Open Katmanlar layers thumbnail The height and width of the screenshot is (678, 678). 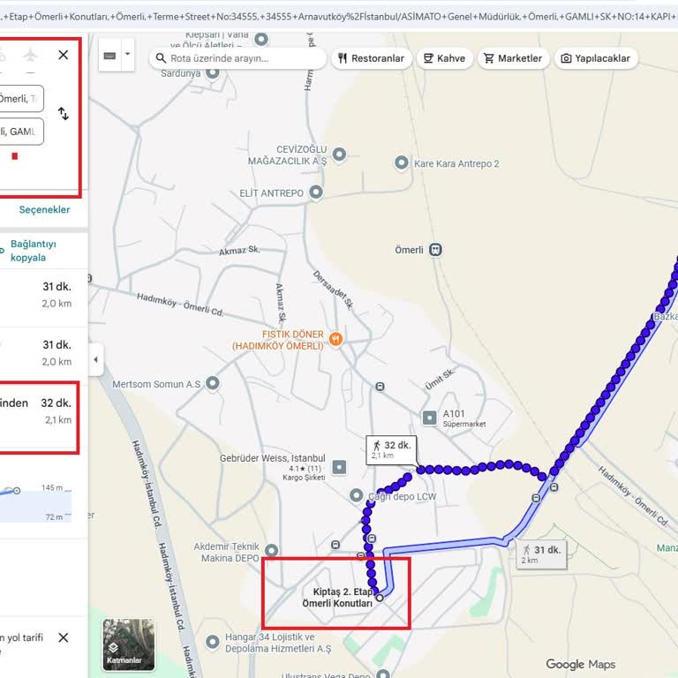pos(128,644)
